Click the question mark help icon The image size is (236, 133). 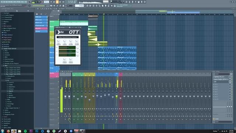tap(136, 2)
